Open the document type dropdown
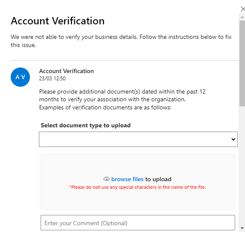Viewport: 245px width, 238px height. [138, 139]
